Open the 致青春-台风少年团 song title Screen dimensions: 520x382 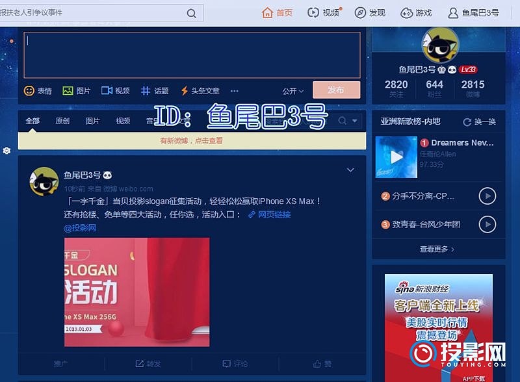426,225
